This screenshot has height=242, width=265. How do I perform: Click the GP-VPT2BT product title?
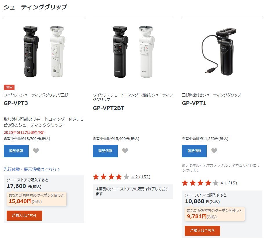(108, 108)
